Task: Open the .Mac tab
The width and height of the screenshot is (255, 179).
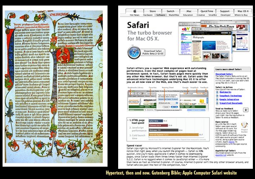Action: click(x=188, y=11)
